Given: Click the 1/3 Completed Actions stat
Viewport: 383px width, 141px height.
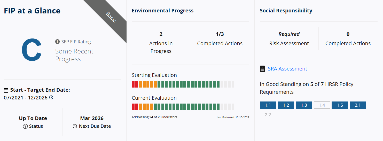Looking at the screenshot, I should [x=220, y=39].
